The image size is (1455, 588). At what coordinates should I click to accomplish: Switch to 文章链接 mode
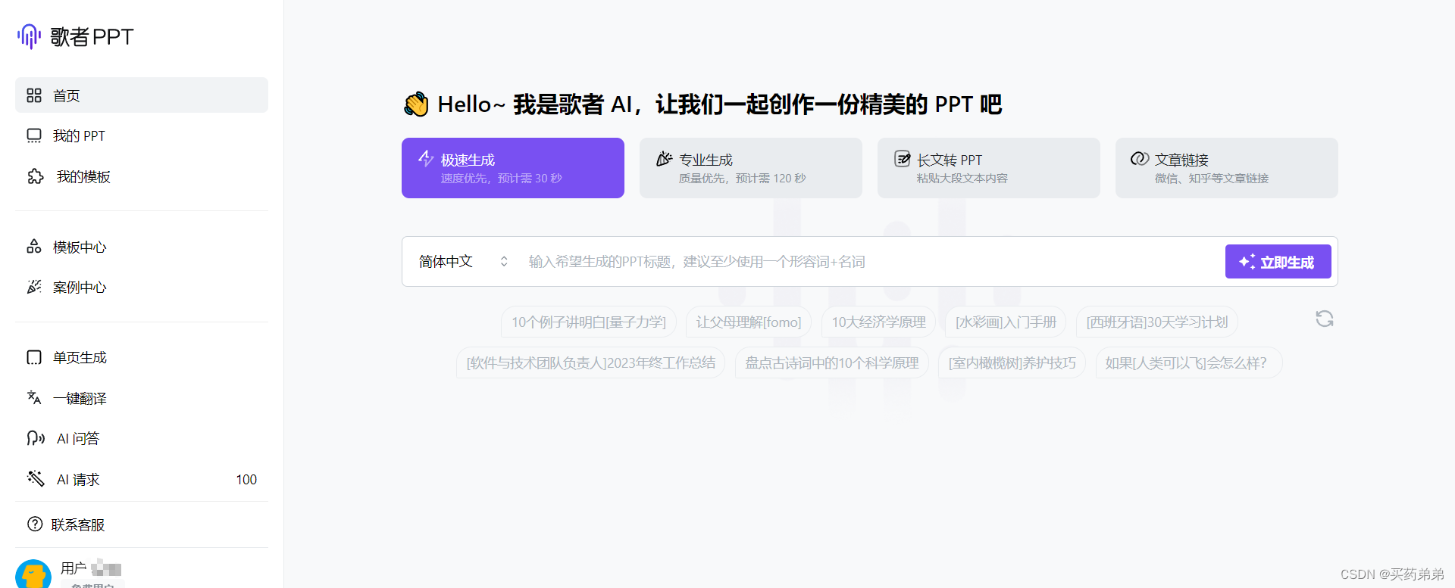click(x=1227, y=168)
